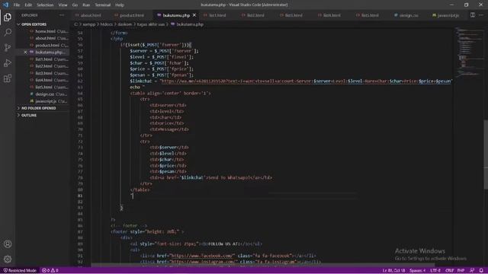Click Spaces: 4 indentation in status bar

tap(417, 270)
